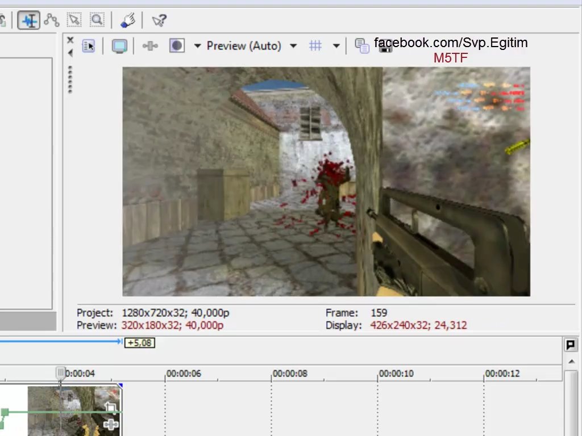Click the timeline cursor handle near 00:00:04
This screenshot has width=582, height=436.
(60, 372)
